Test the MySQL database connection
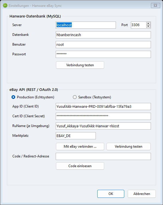Viewport: 163px width, 205px height. pyautogui.click(x=80, y=65)
